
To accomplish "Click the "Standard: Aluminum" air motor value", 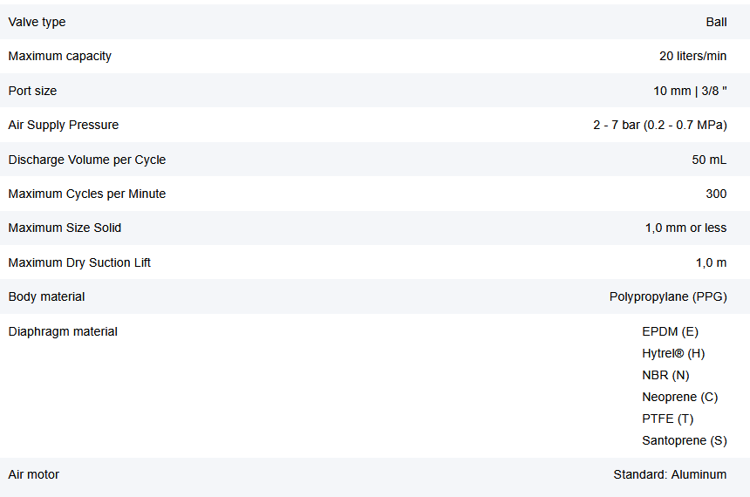I will [670, 474].
